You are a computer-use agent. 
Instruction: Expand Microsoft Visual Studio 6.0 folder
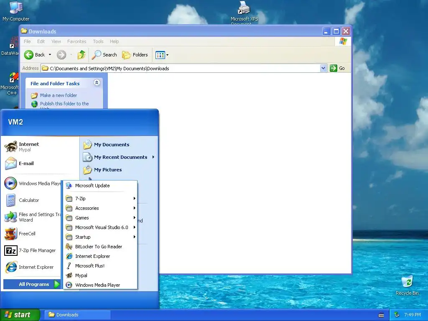pos(100,227)
